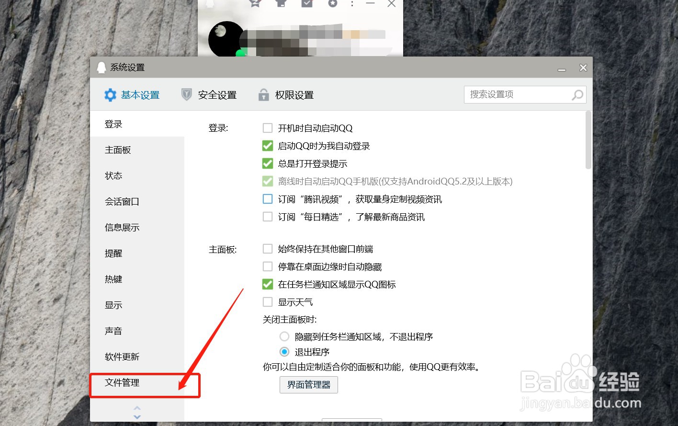Enable 开机时自动启动QQ checkbox
Screen dimensions: 678x426
[268, 128]
